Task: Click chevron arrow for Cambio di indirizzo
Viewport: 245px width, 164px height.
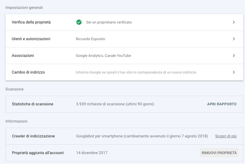Action: pos(234,72)
